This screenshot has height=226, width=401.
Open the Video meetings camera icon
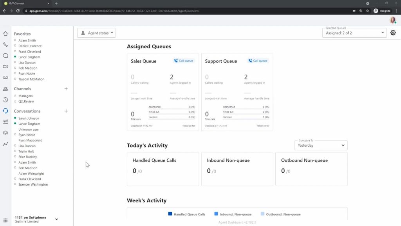[x=5, y=67]
